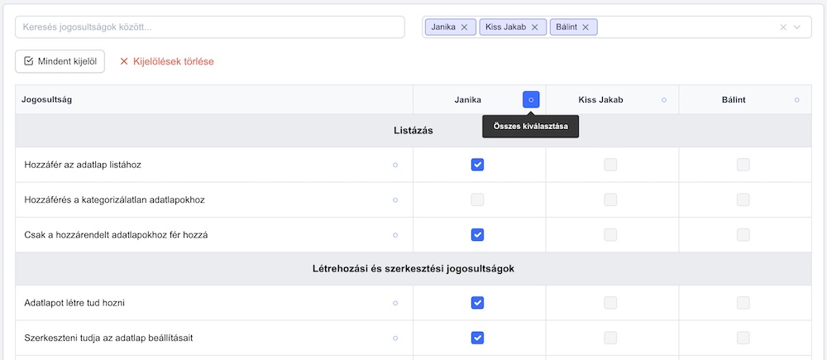Viewport: 827px width, 360px height.
Task: Remove Bálint tag with its X icon
Action: point(586,27)
